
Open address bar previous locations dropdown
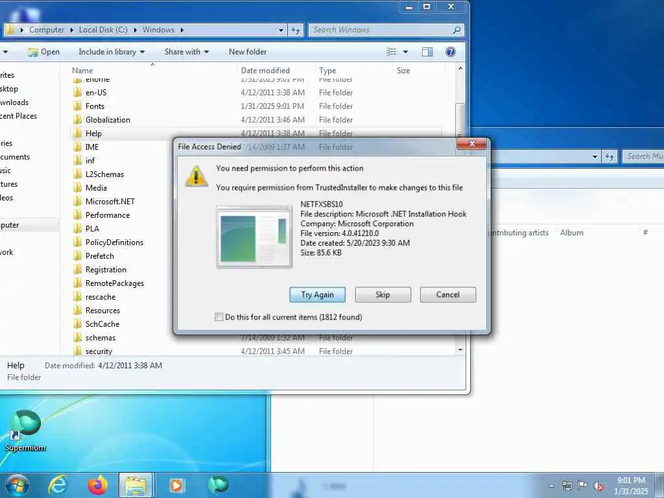click(281, 30)
